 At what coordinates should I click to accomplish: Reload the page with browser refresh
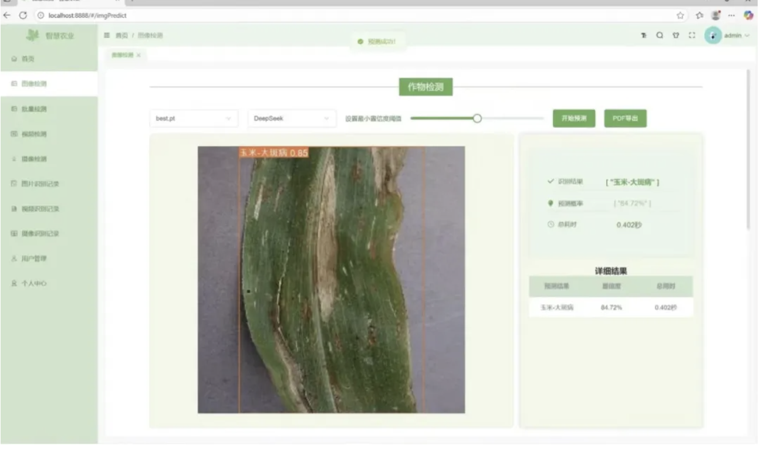coord(23,15)
